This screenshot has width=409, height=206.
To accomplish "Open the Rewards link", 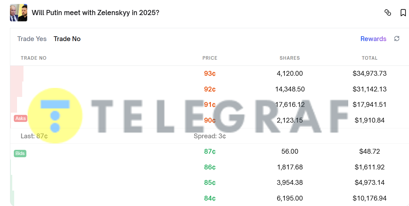I will (373, 39).
